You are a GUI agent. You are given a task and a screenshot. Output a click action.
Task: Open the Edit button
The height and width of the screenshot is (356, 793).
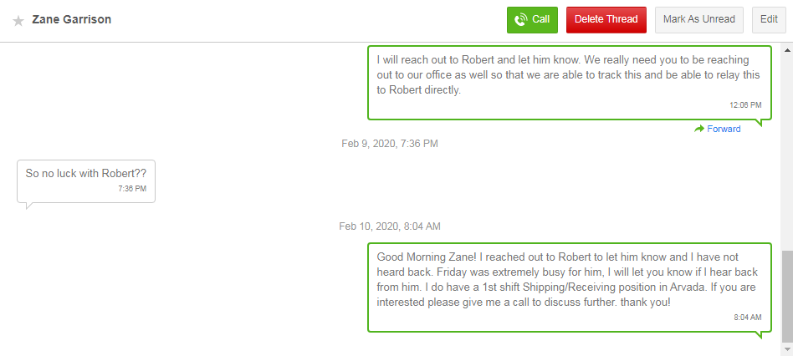point(769,19)
